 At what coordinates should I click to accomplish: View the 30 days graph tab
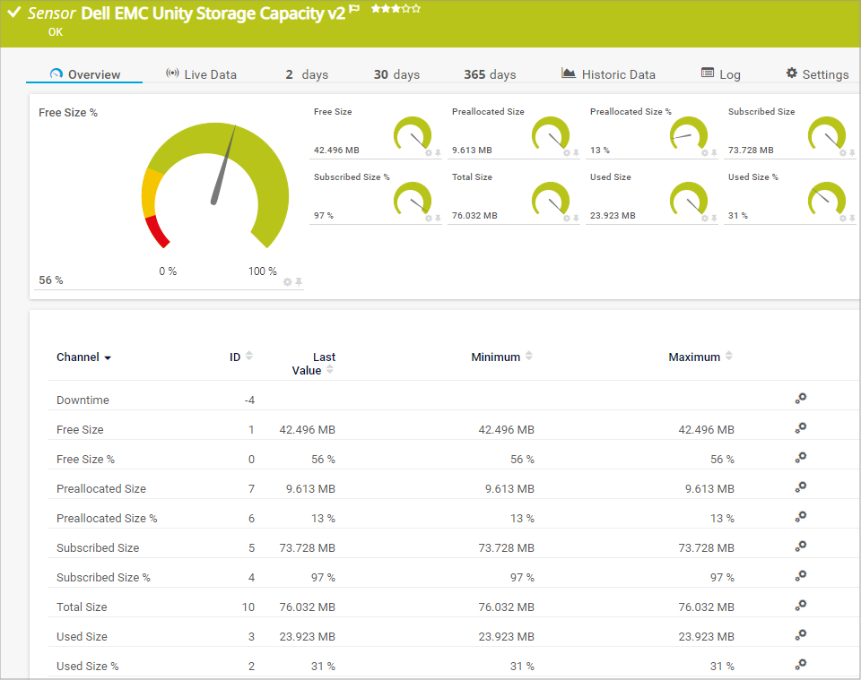click(396, 74)
